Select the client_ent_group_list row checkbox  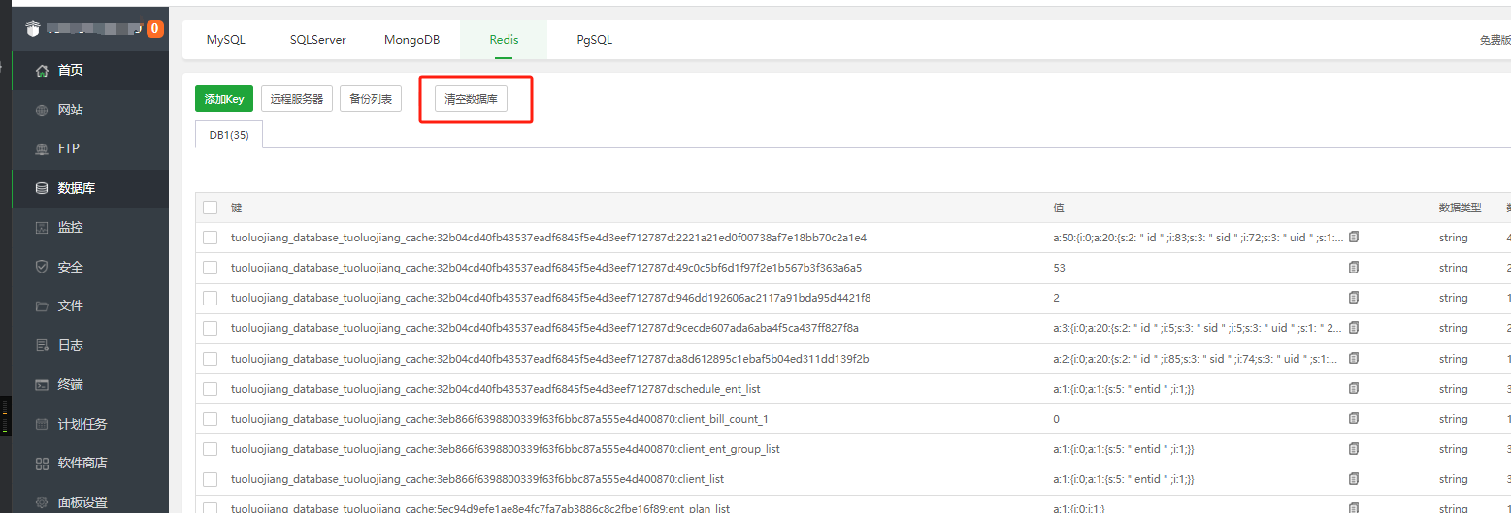[211, 449]
